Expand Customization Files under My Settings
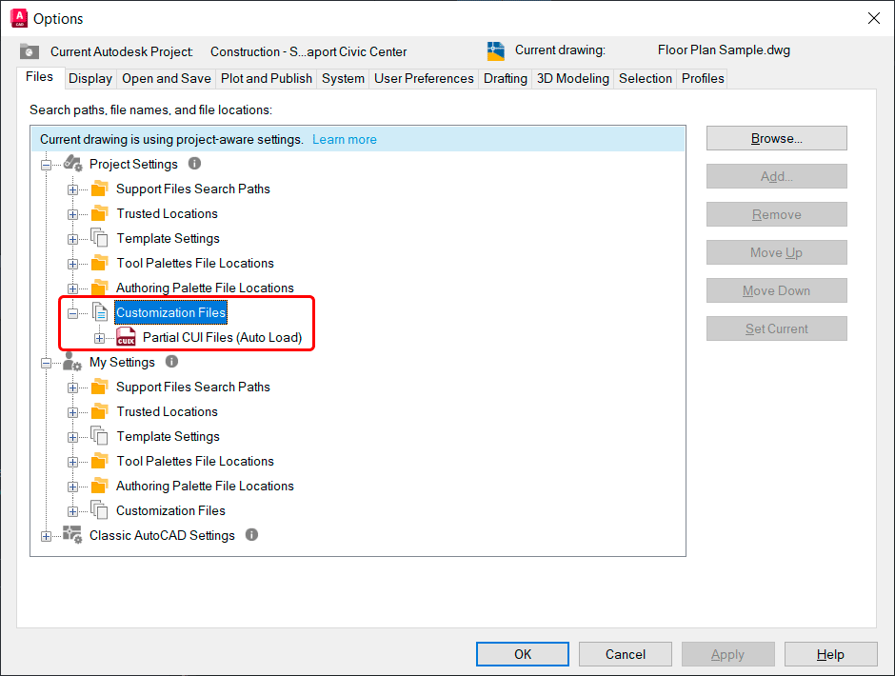Viewport: 895px width, 676px height. tap(72, 511)
